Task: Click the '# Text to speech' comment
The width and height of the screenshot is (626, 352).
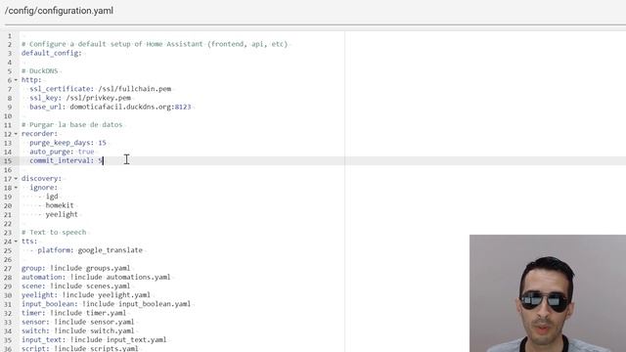Action: pos(54,233)
